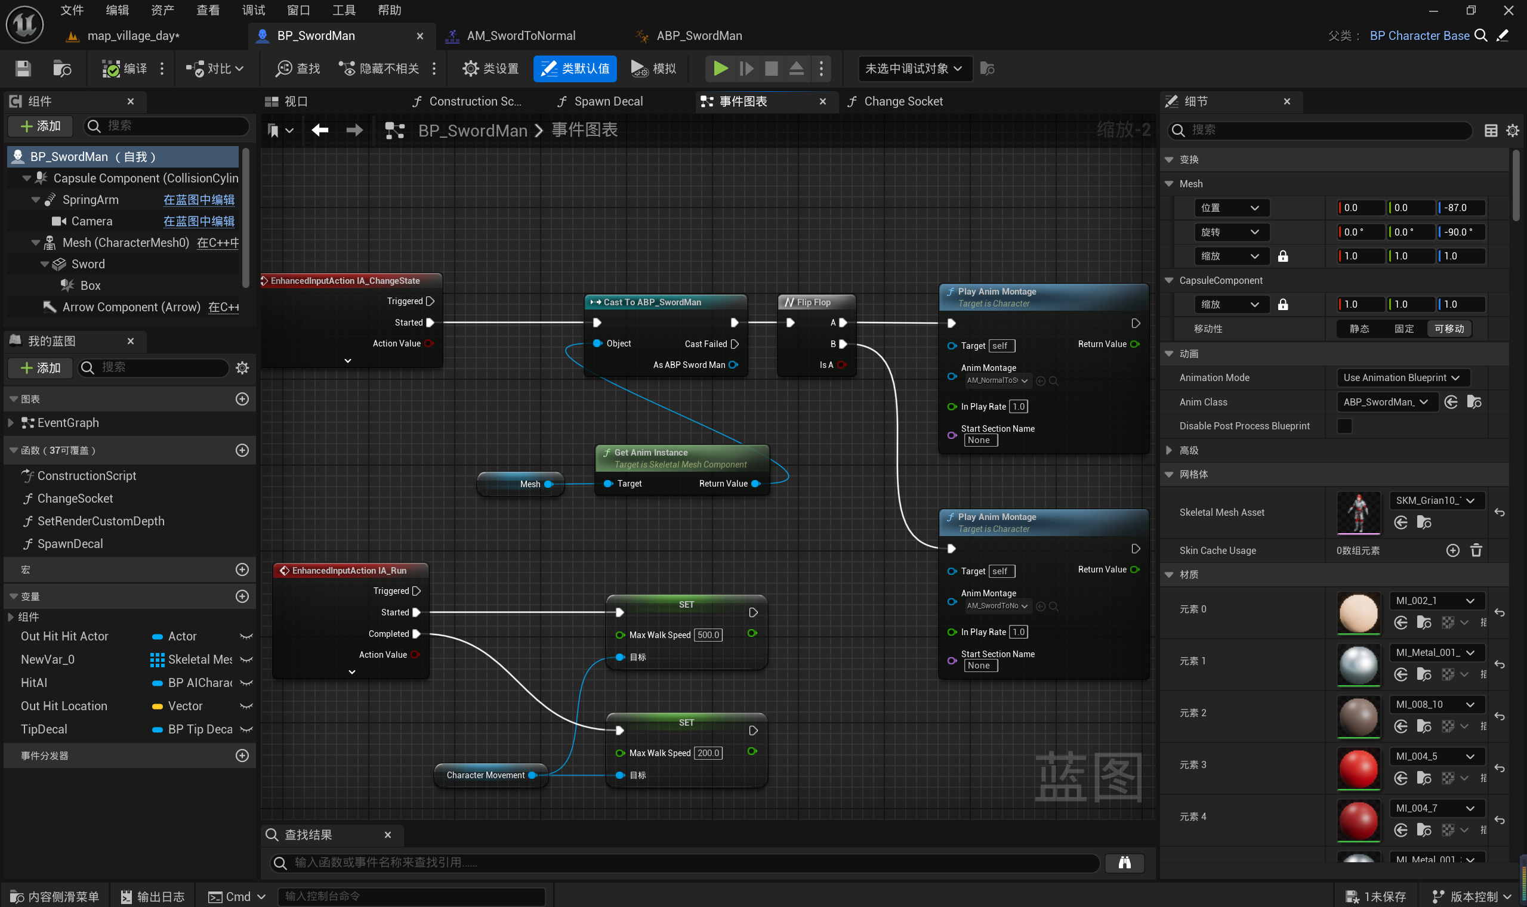Image resolution: width=1527 pixels, height=907 pixels.
Task: Add element to Skin Cache Usage array
Action: (1452, 550)
